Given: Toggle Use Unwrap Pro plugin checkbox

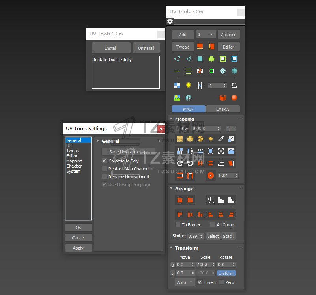Looking at the screenshot, I should [105, 185].
